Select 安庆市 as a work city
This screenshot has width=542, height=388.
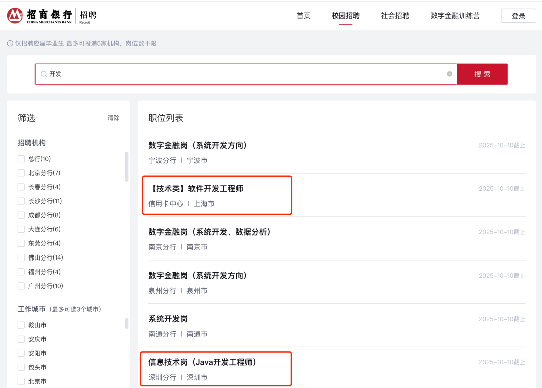[x=21, y=339]
